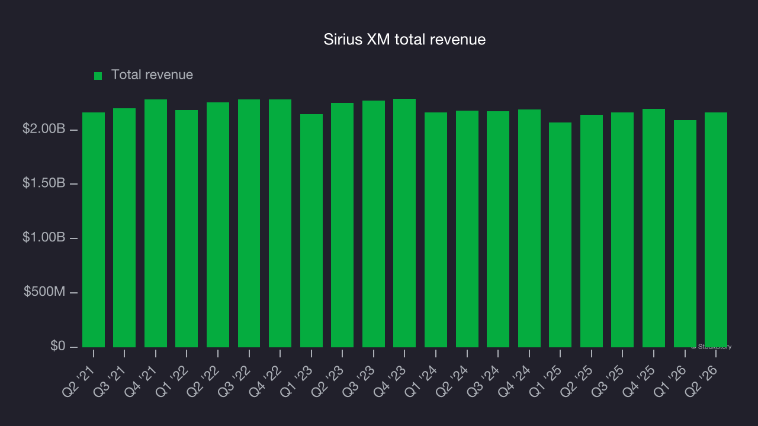
Task: Click the Q2 '21 revenue bar
Action: point(94,230)
